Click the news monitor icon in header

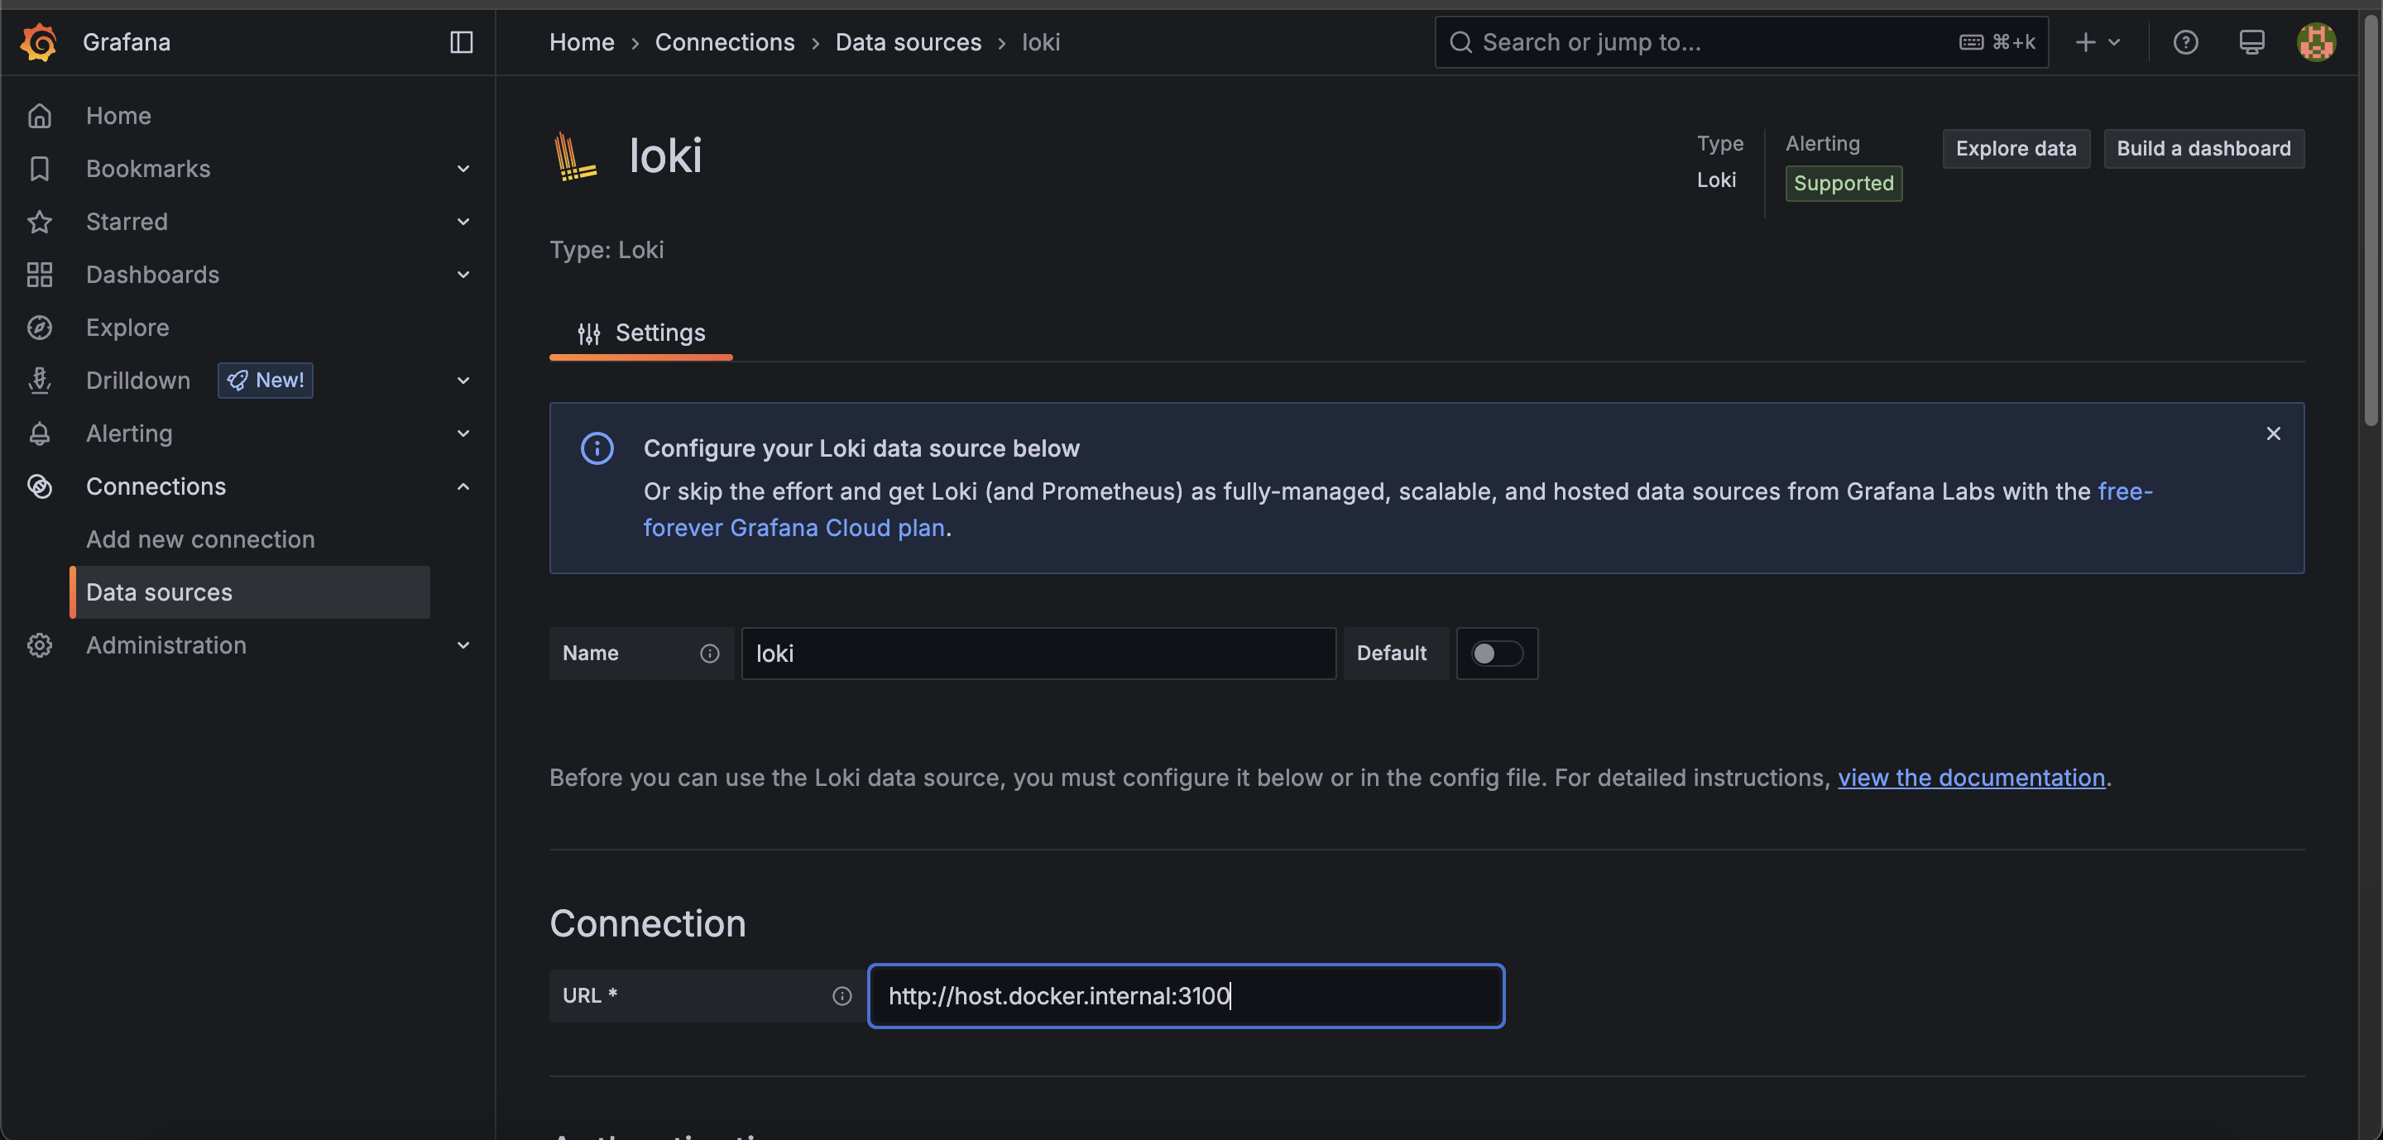pyautogui.click(x=2251, y=42)
